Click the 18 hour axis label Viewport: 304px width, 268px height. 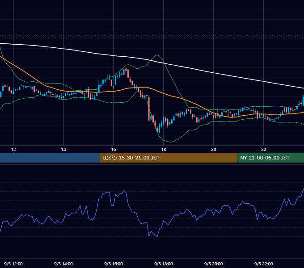[164, 150]
